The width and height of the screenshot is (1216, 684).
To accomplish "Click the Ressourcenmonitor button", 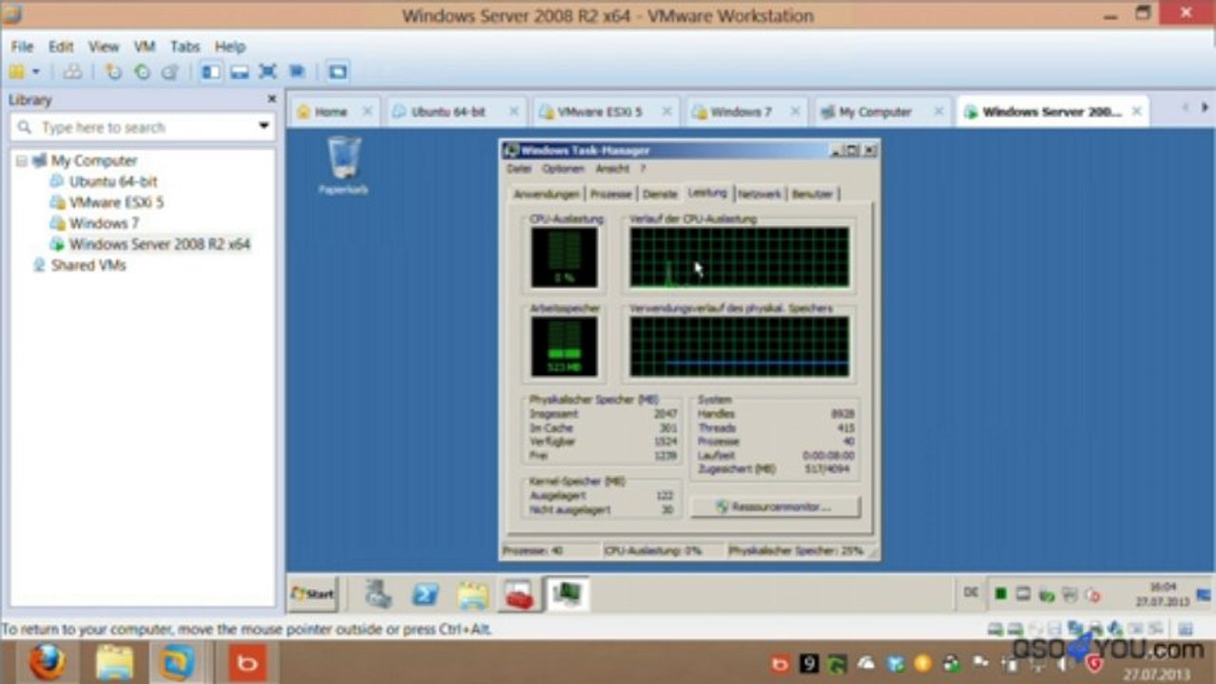I will (775, 506).
